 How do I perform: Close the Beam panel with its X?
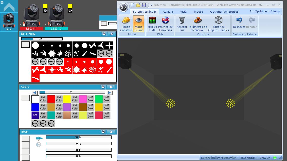[x=111, y=132]
